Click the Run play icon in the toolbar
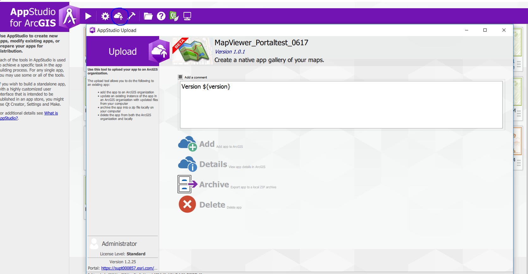Image resolution: width=528 pixels, height=274 pixels. pos(88,16)
